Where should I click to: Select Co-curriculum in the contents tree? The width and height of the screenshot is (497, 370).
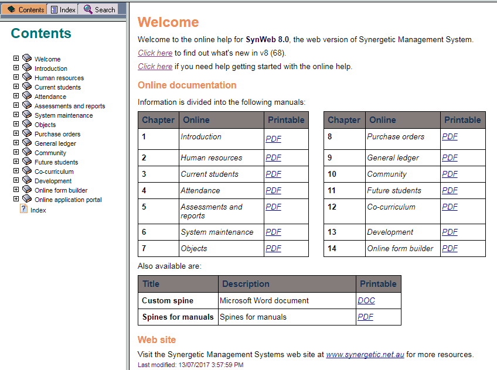pos(54,172)
